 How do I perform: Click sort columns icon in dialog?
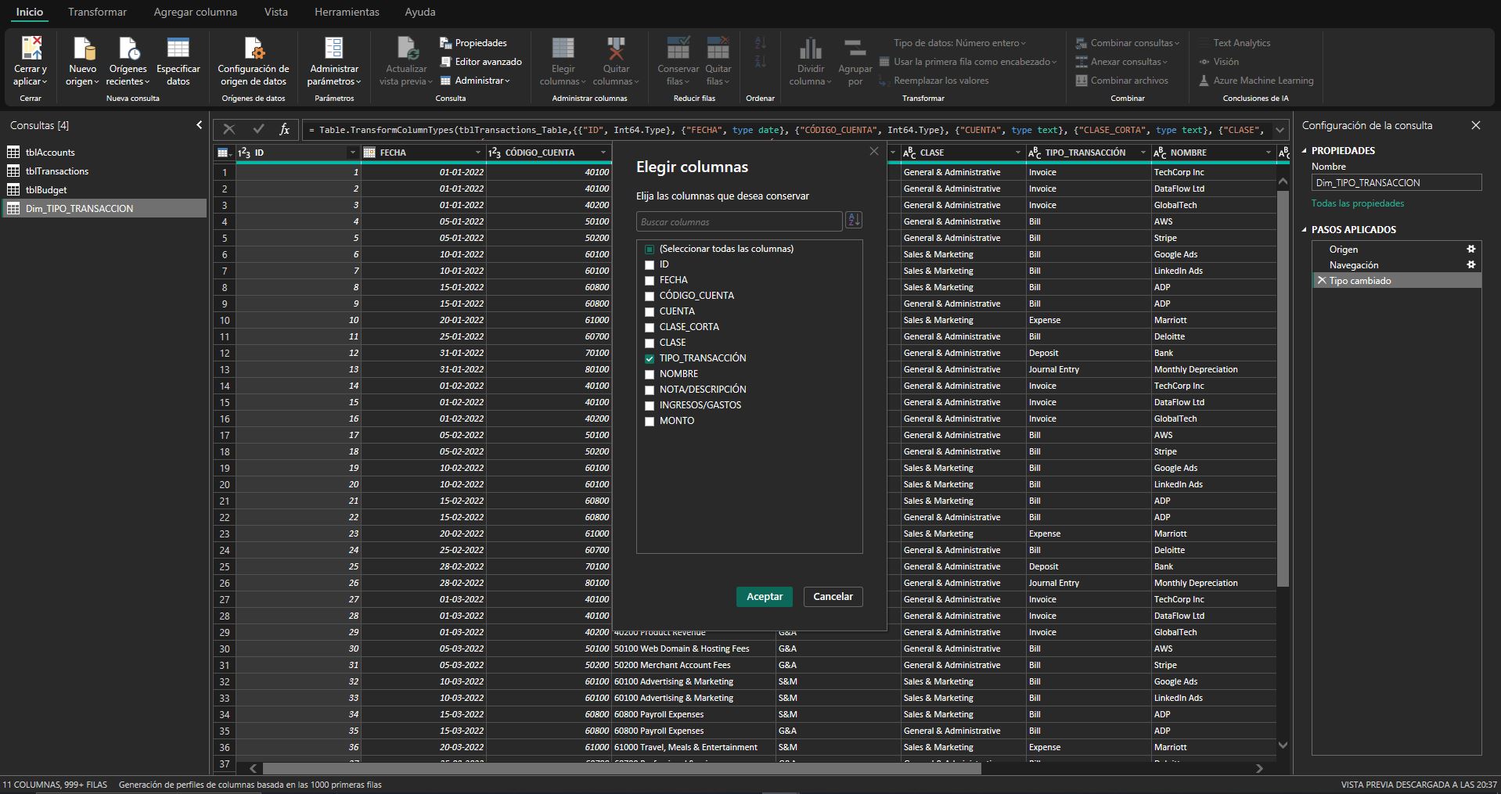click(854, 221)
